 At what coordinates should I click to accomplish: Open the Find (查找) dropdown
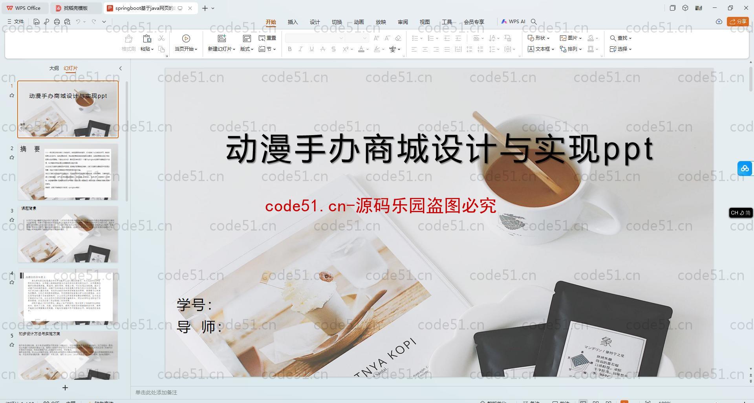[x=620, y=38]
